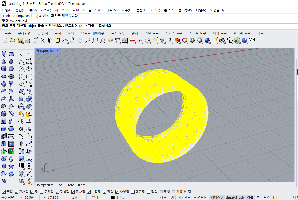Switch to the Front viewport tab
The height and width of the screenshot is (200, 298).
click(x=70, y=185)
